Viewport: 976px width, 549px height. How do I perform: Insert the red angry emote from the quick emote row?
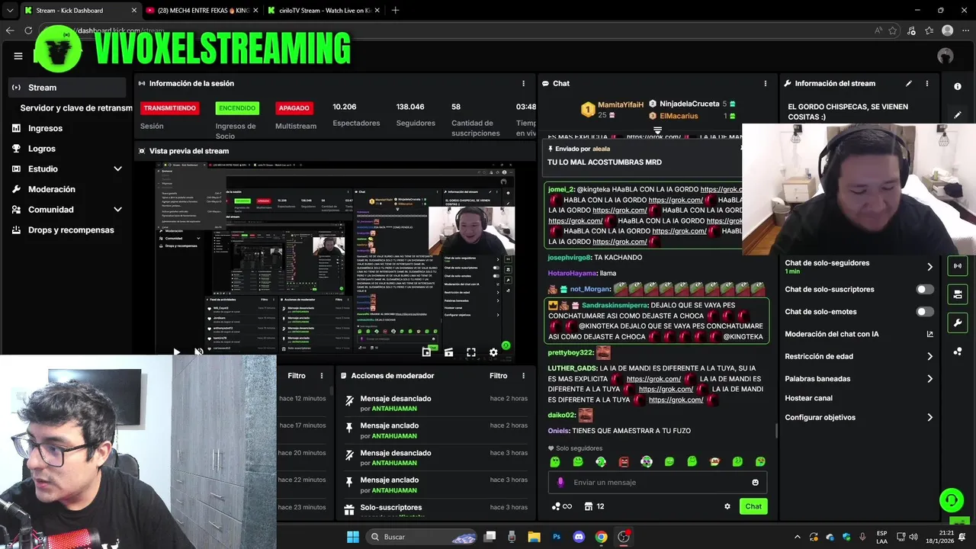click(x=624, y=461)
